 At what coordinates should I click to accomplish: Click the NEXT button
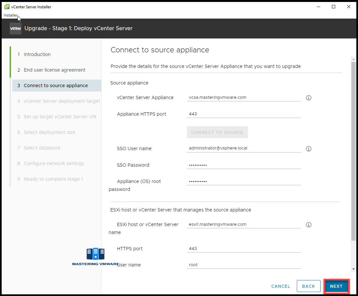tap(336, 286)
